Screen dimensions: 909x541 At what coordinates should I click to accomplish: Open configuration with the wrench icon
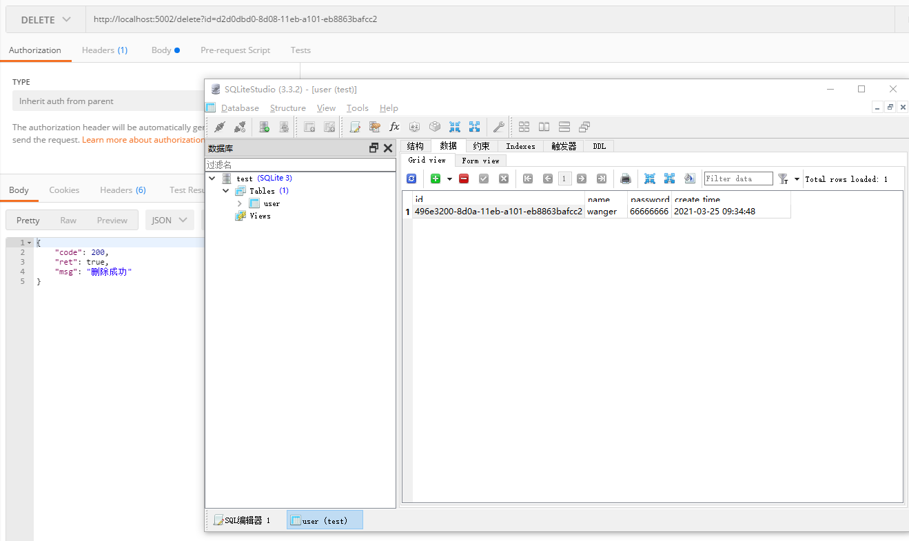pos(498,127)
